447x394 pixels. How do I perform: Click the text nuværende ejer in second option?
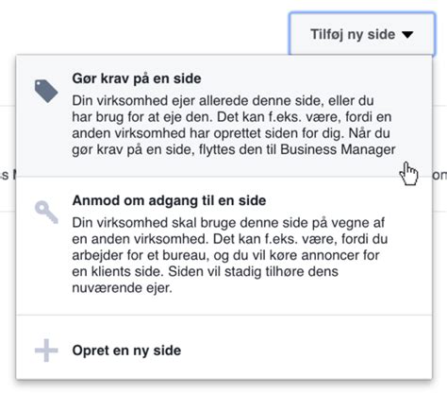click(x=122, y=287)
